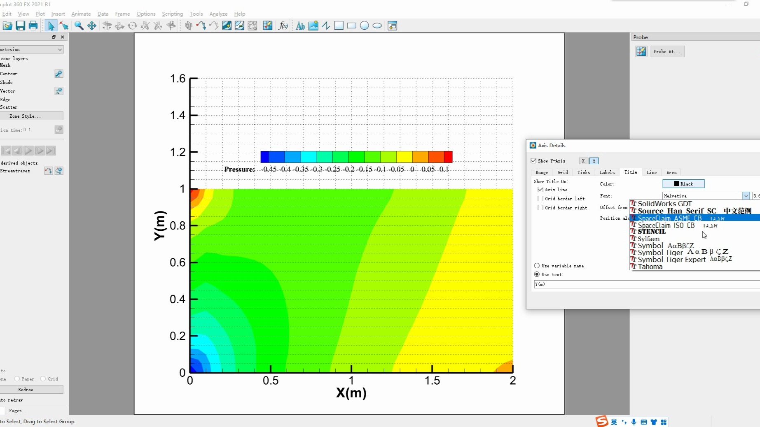Switch to the Labels tab
760x427 pixels.
(607, 173)
